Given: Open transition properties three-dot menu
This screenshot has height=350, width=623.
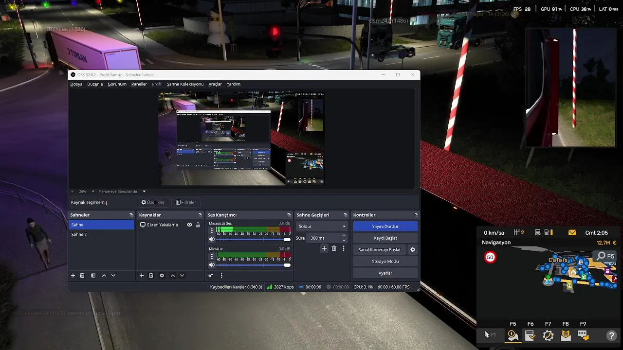Looking at the screenshot, I should 343,248.
